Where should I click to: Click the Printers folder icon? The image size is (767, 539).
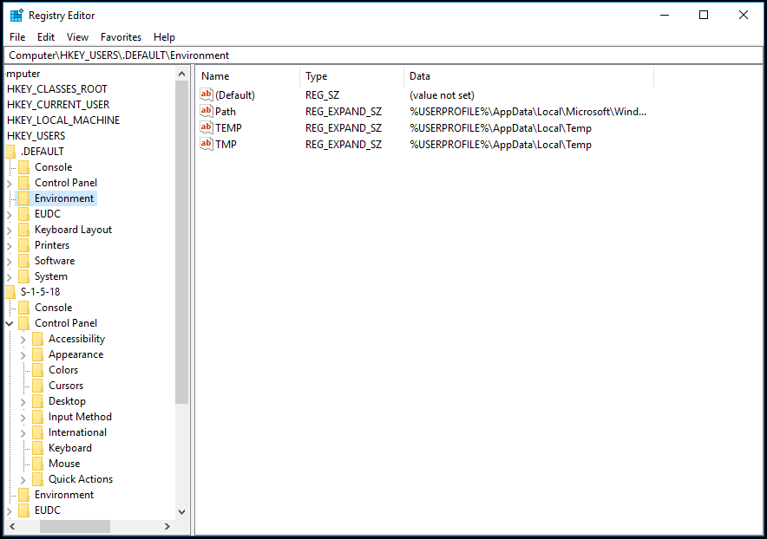23,245
